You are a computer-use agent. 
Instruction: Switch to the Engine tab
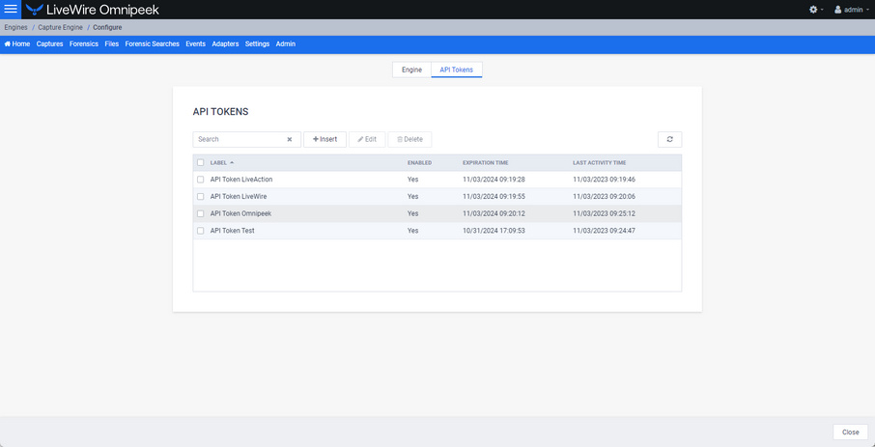tap(411, 70)
